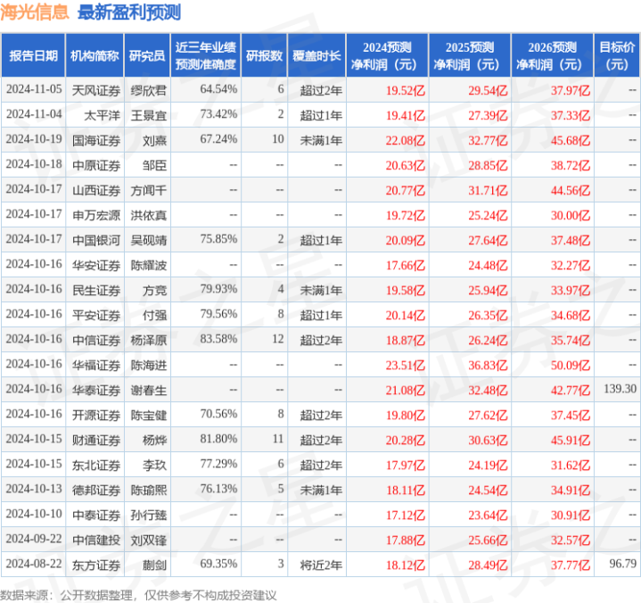Select the 华泰证券 institution cell

coord(96,391)
